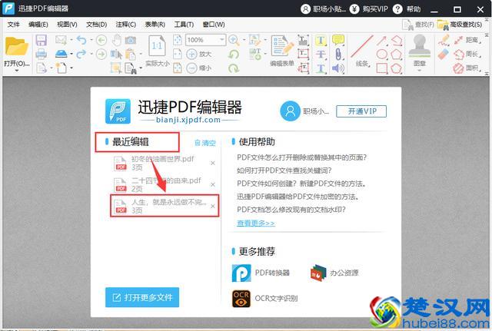Click 购买VIP in the title bar
Screen dimensions: 492x331
[369, 9]
